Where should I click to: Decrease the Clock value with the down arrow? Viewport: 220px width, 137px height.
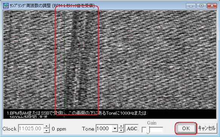point(46,131)
